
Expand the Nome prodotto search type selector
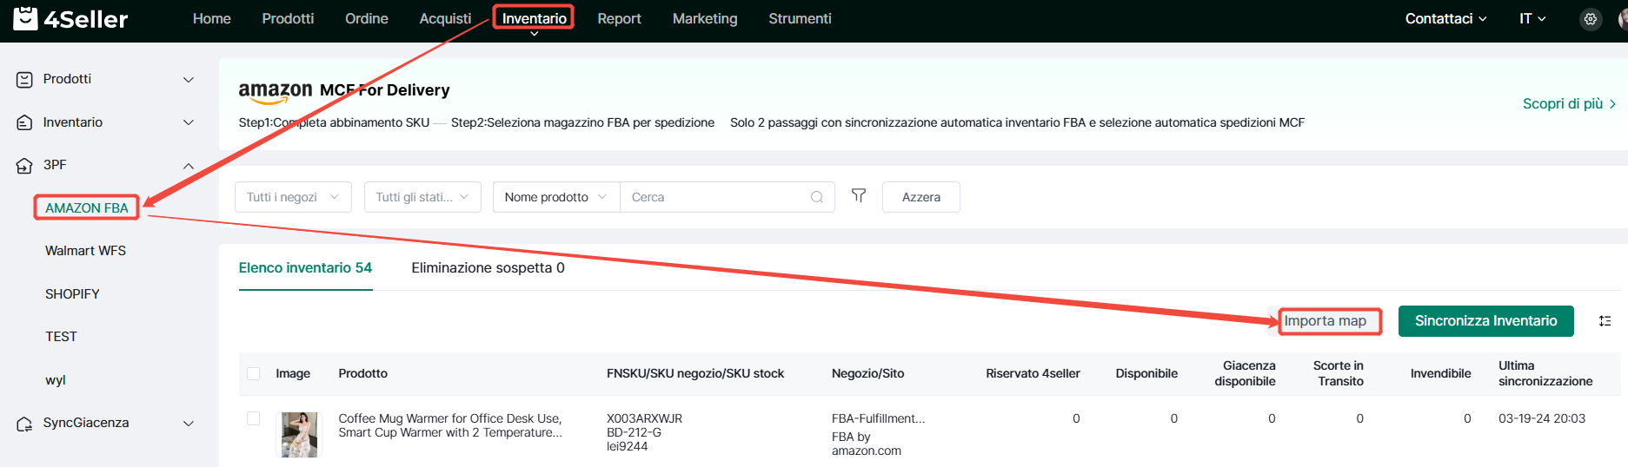point(555,197)
